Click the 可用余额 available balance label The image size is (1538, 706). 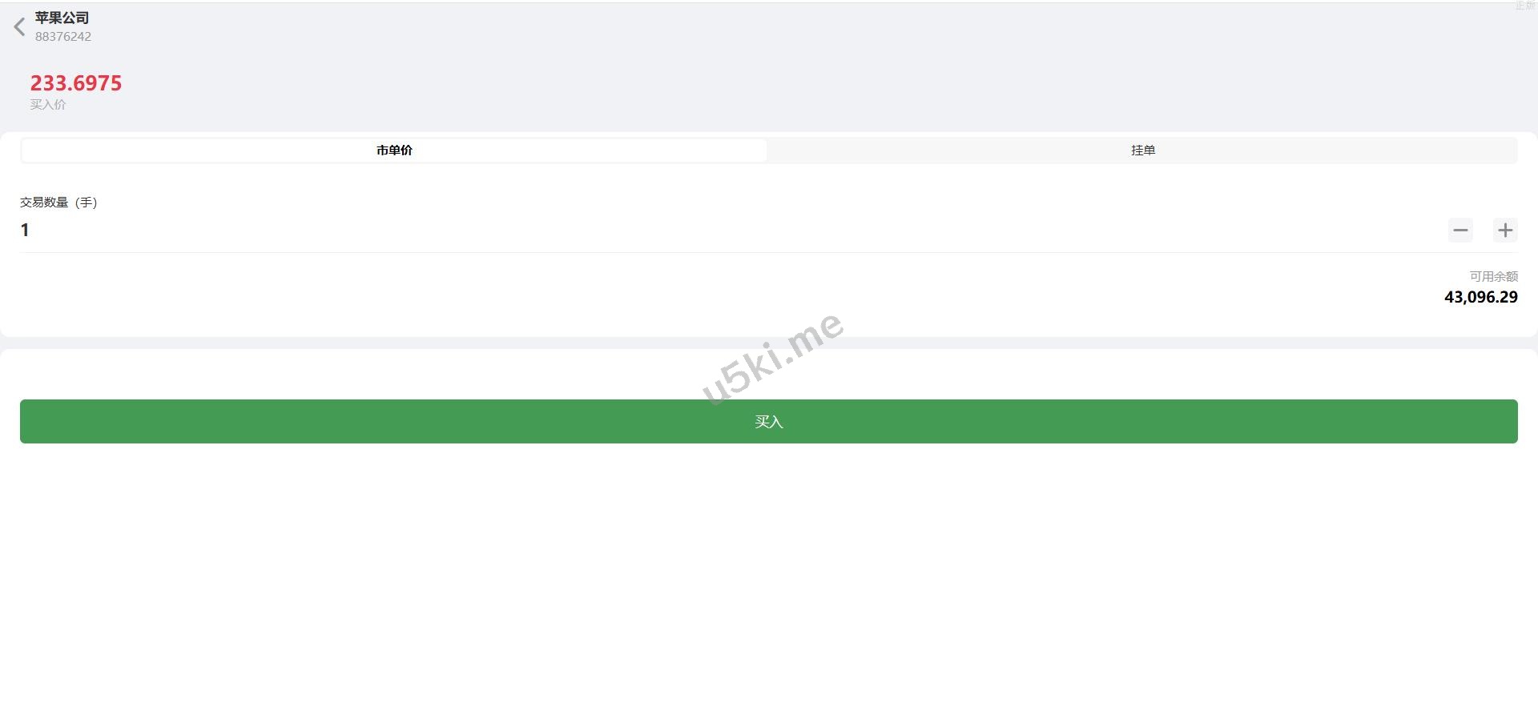[x=1493, y=277]
